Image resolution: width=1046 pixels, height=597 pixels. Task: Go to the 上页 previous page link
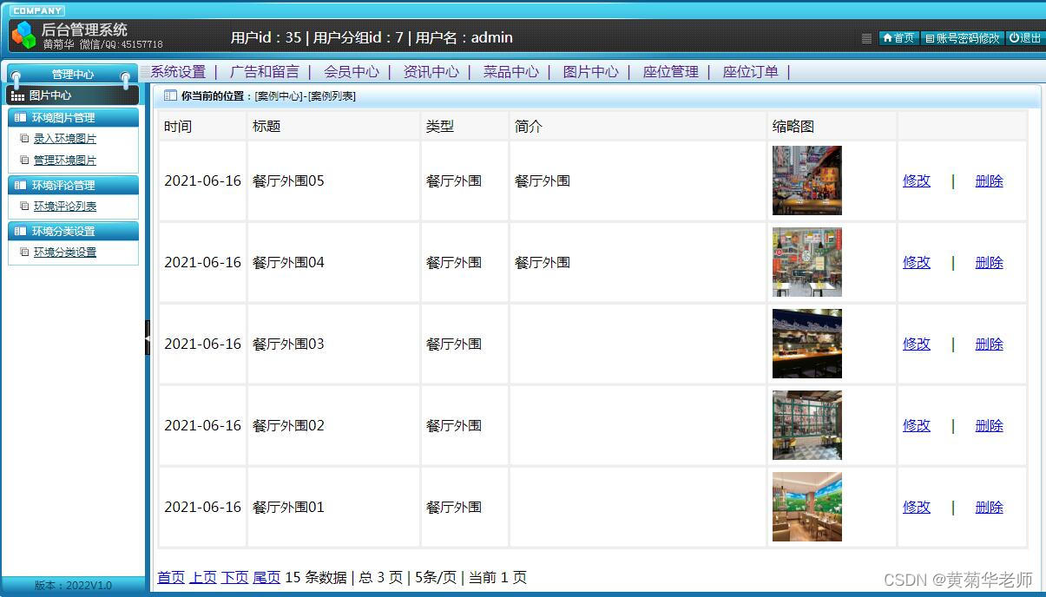point(203,577)
